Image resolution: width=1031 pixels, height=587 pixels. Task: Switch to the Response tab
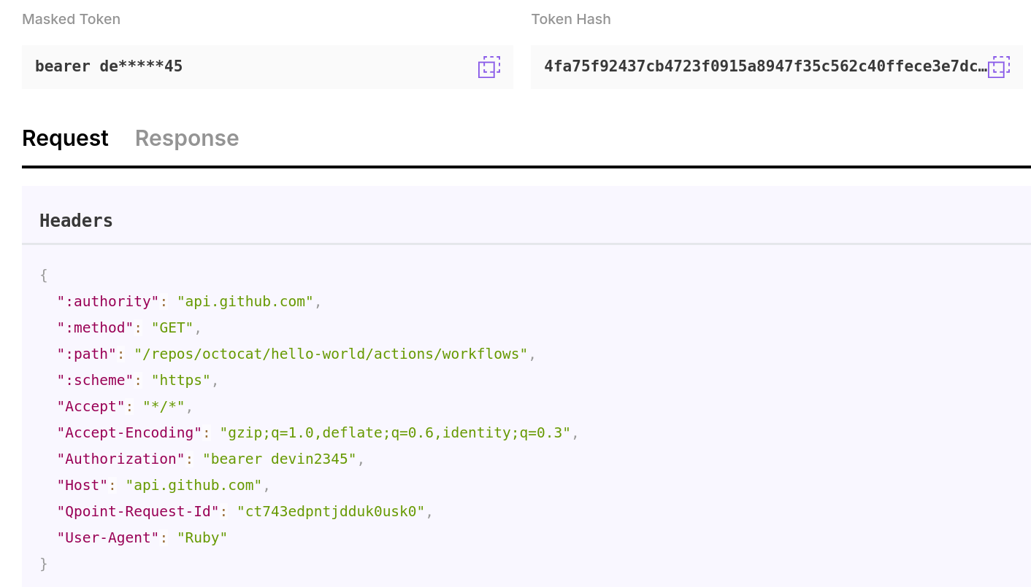tap(187, 139)
